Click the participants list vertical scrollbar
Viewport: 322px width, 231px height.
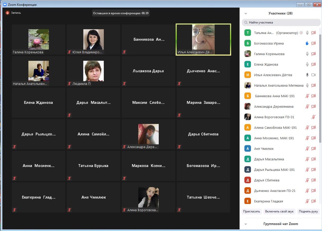(320, 89)
